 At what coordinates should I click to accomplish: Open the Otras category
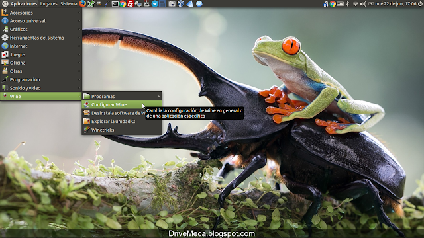[x=41, y=71]
